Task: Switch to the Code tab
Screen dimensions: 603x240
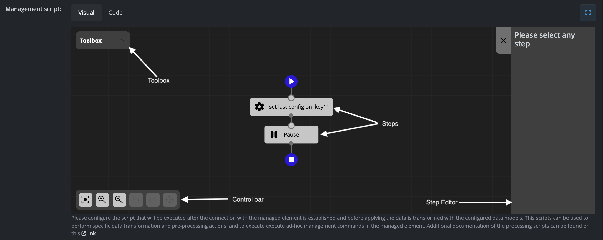Action: coord(115,13)
